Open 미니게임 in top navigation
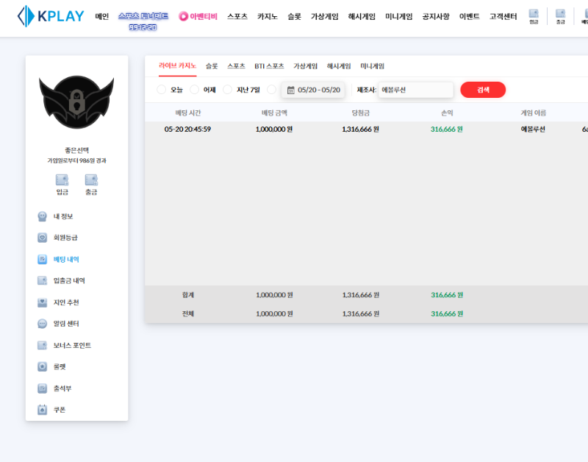588x462 pixels. click(x=398, y=16)
